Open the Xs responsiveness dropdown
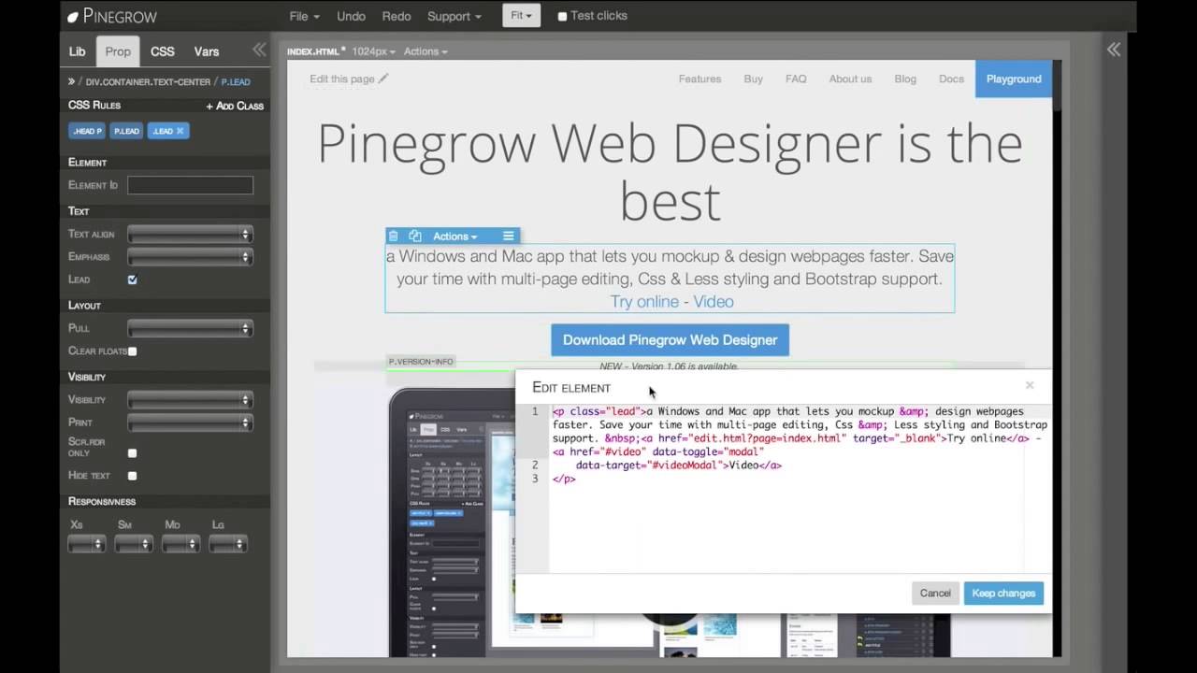This screenshot has height=673, width=1197. 87,543
